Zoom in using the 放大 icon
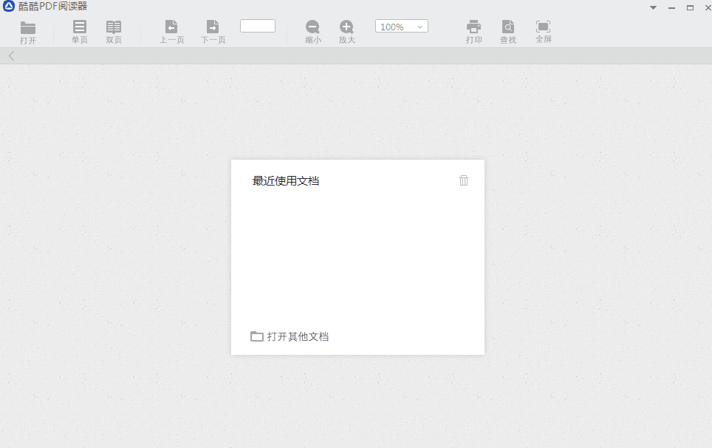Screen dimensions: 712x448 pos(346,31)
